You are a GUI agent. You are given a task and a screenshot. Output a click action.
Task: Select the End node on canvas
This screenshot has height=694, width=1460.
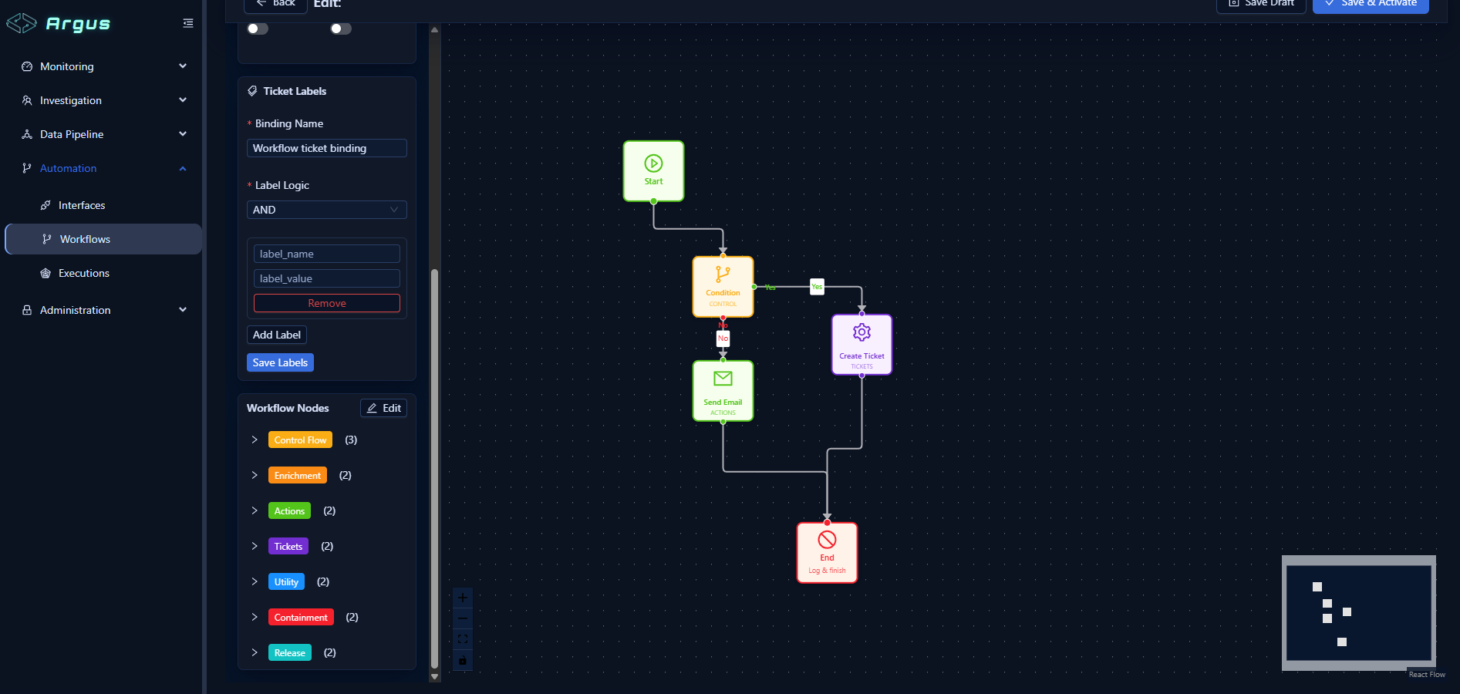[827, 553]
